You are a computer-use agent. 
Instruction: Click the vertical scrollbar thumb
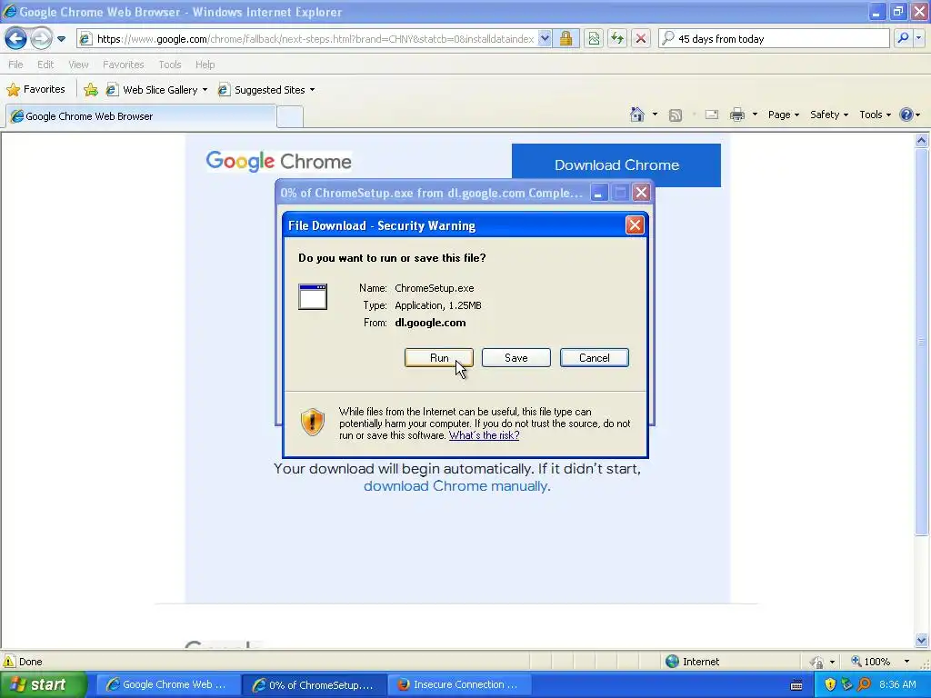coord(921,342)
